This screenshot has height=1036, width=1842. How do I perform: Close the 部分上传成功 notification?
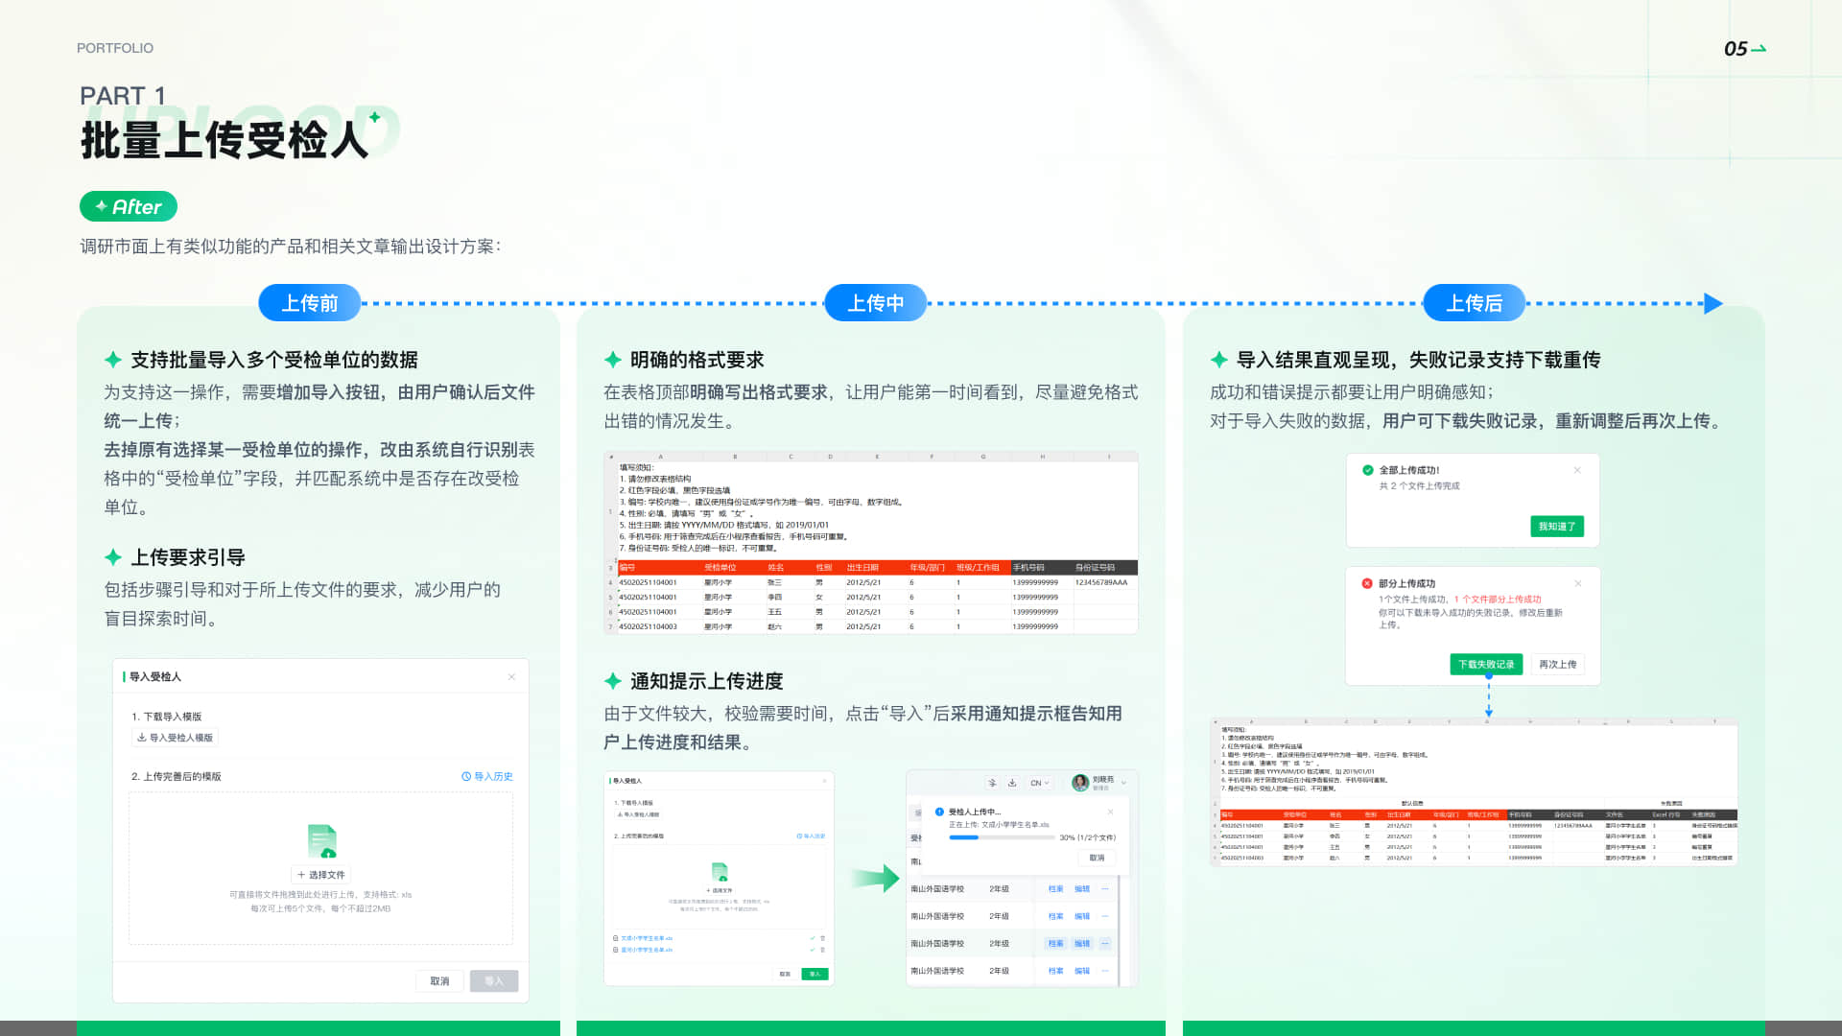[x=1577, y=583]
